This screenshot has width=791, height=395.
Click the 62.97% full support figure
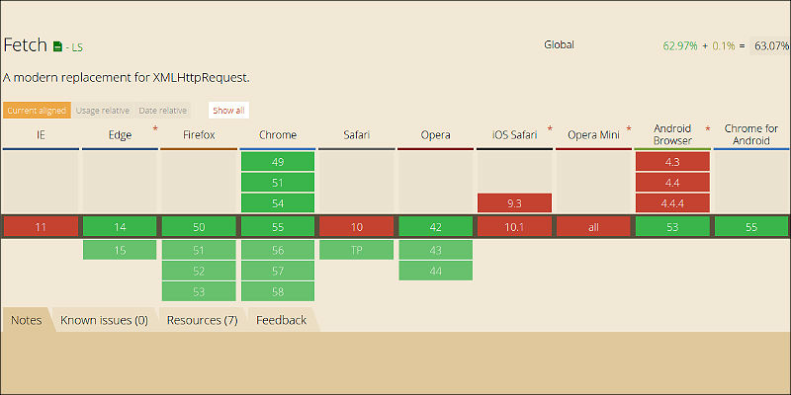[x=680, y=45]
